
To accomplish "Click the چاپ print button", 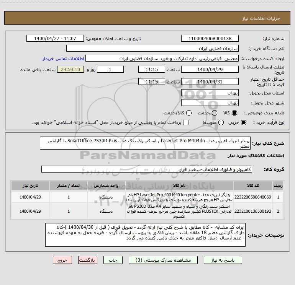I will [113, 260].
